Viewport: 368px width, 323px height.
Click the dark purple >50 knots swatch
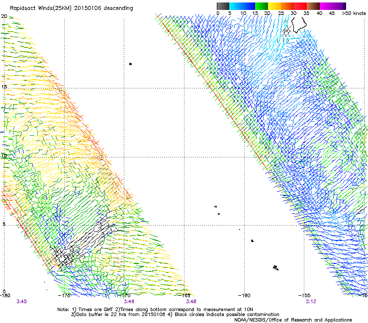(x=345, y=6)
